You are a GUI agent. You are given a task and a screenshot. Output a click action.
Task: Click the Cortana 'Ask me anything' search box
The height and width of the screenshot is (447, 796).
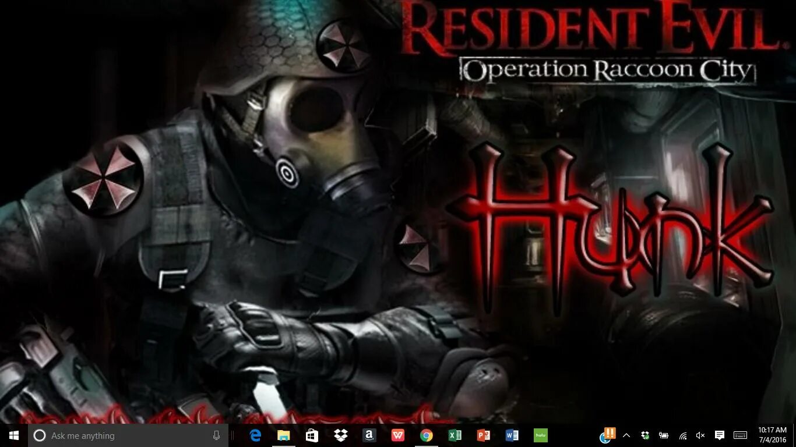[128, 435]
